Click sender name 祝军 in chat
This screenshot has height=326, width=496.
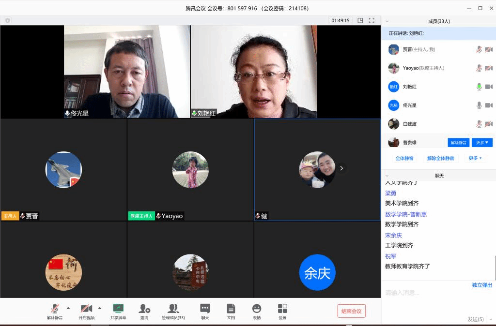coord(391,256)
